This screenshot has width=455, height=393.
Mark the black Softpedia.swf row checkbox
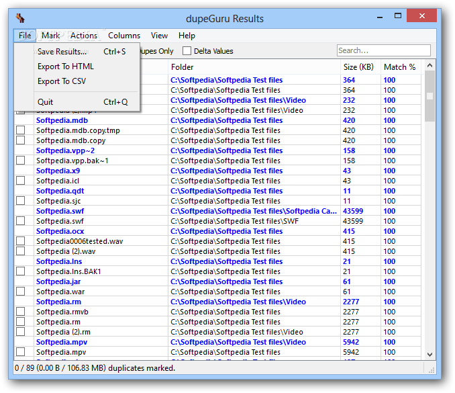point(20,221)
